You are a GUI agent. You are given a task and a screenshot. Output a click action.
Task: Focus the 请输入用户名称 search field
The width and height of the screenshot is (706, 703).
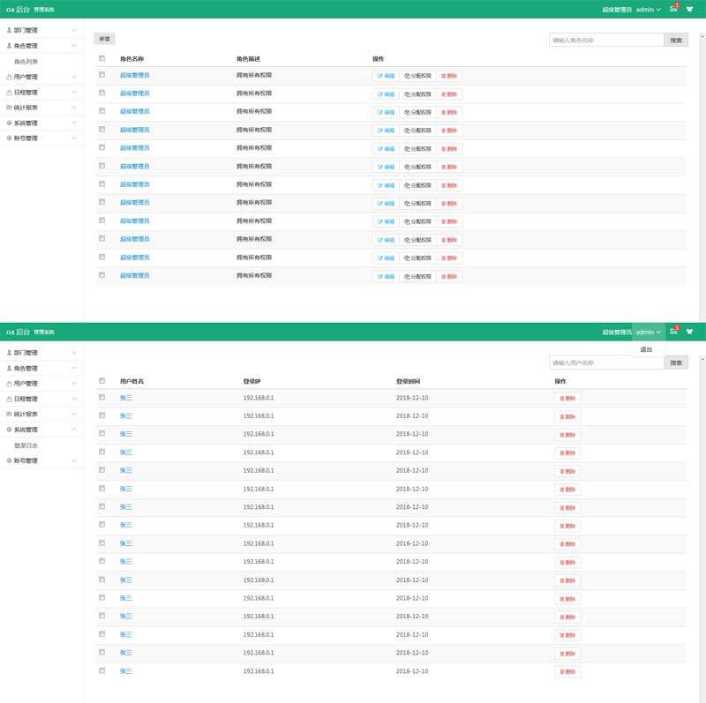[605, 363]
